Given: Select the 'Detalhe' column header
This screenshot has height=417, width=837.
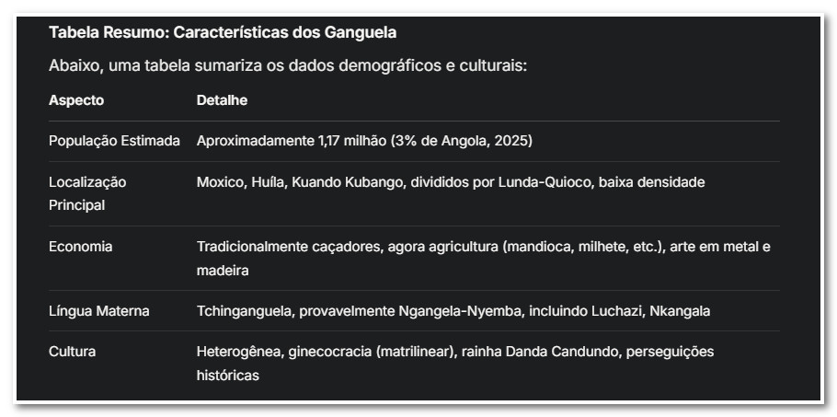Looking at the screenshot, I should click(x=222, y=100).
